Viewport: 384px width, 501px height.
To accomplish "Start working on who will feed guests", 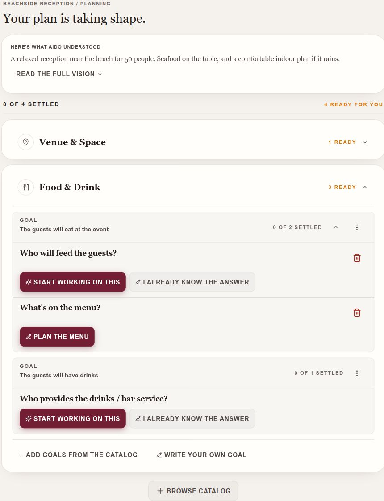I will point(73,282).
